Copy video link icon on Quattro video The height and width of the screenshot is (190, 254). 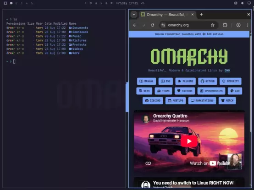tap(148, 163)
